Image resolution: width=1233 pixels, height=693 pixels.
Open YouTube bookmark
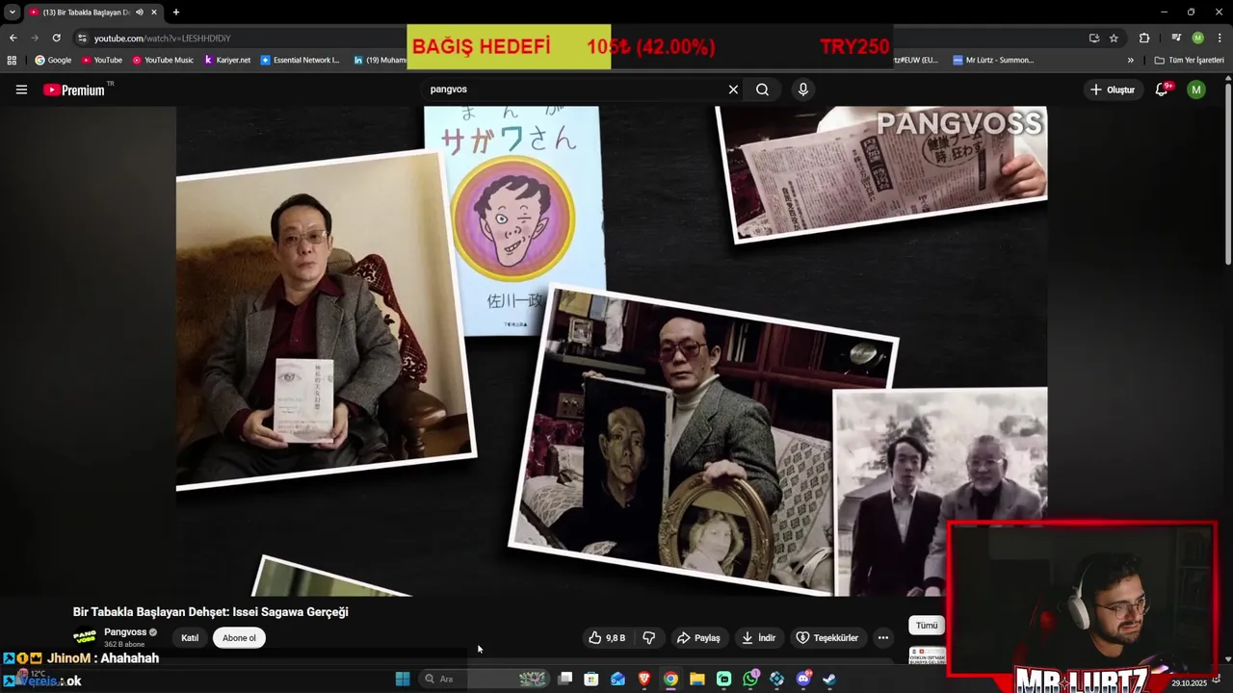102,60
